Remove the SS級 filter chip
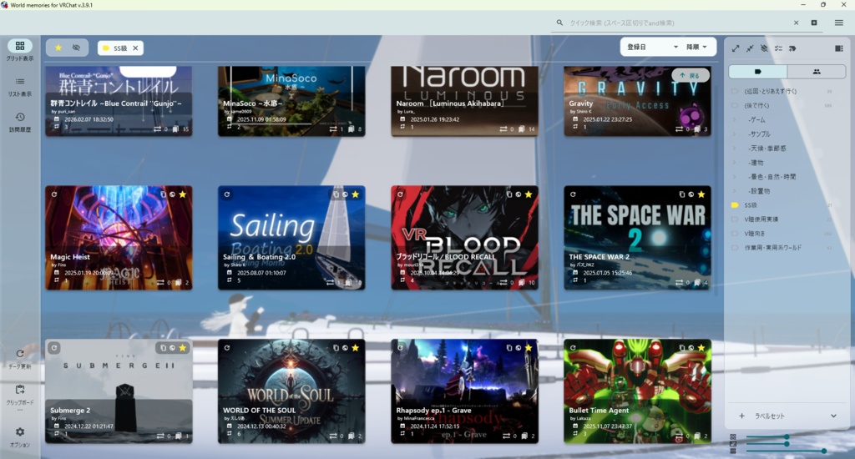Image resolution: width=855 pixels, height=459 pixels. (135, 48)
